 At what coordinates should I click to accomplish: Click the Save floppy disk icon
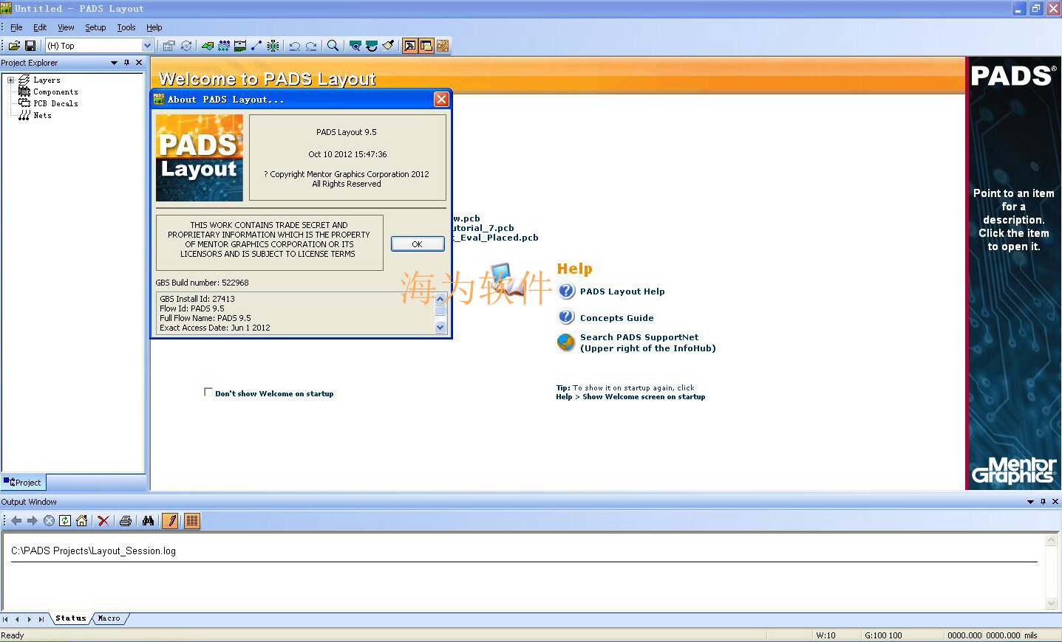30,46
